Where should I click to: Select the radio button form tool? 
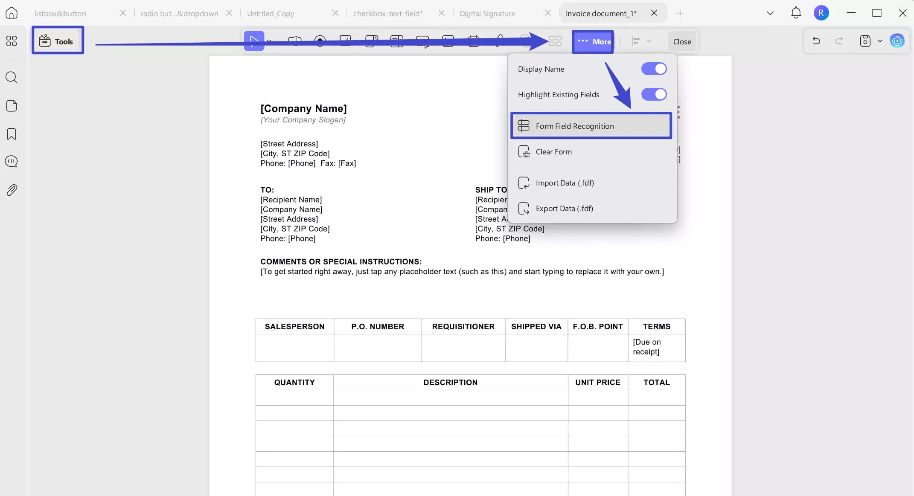point(320,41)
